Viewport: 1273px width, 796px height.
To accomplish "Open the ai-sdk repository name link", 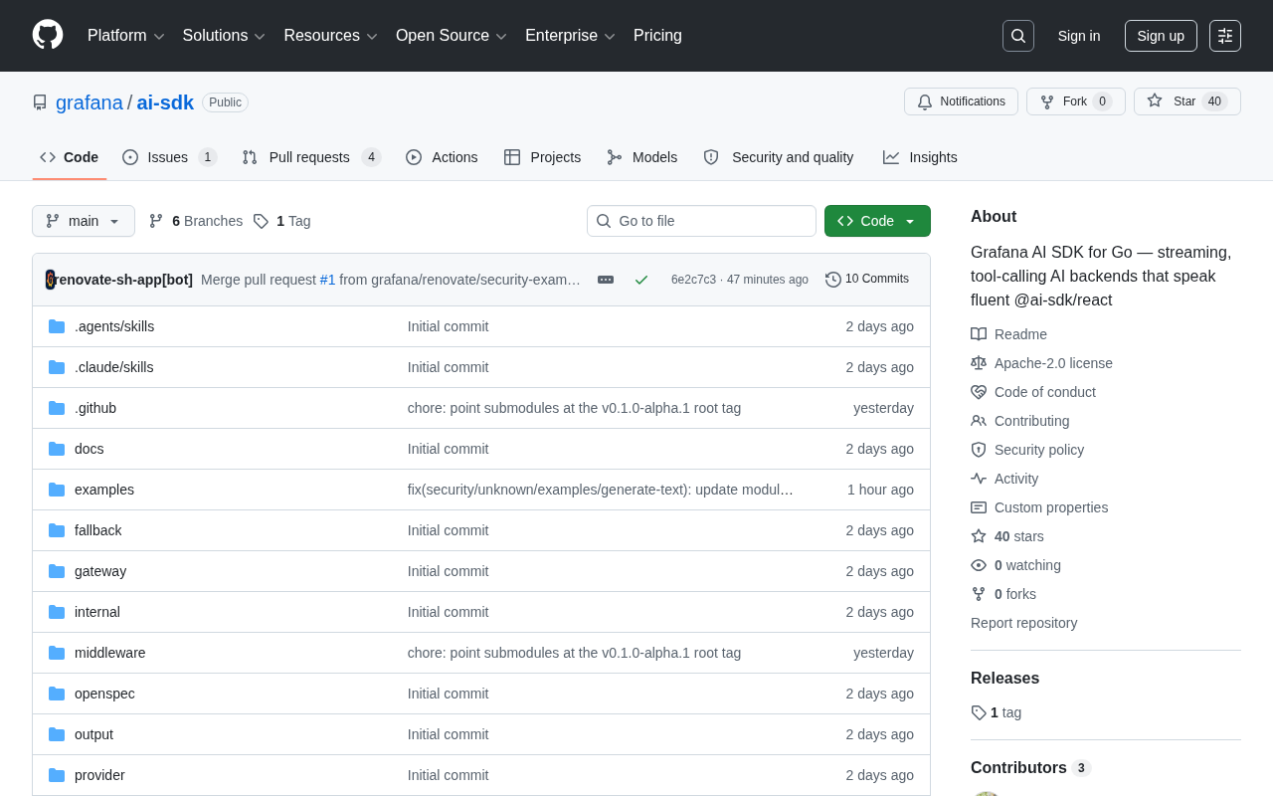I will tap(165, 102).
